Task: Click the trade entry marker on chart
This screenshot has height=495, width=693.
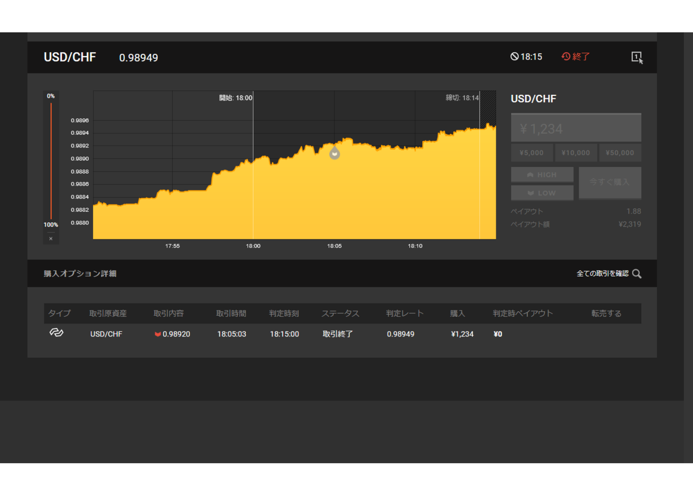Action: 334,153
